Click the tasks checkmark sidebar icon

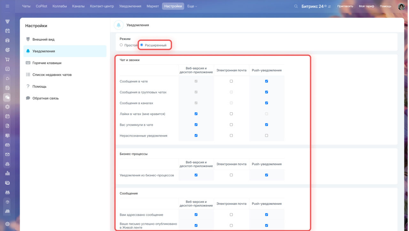7,69
